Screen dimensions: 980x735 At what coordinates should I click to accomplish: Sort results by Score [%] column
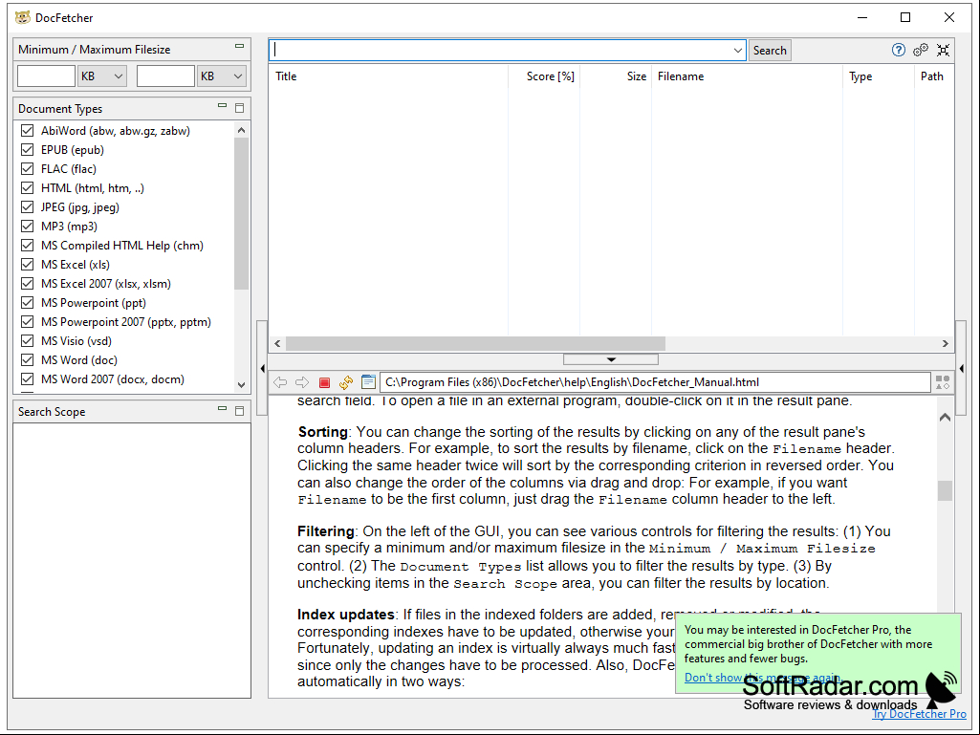click(x=544, y=76)
